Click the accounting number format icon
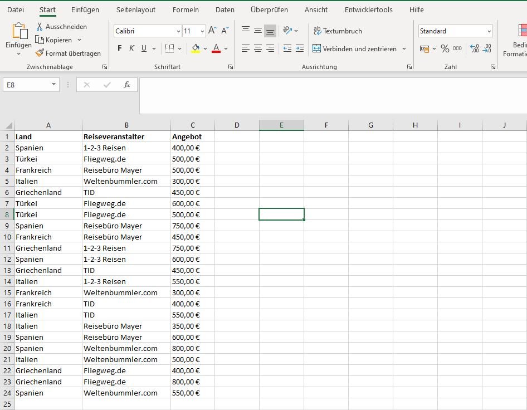 pyautogui.click(x=424, y=48)
